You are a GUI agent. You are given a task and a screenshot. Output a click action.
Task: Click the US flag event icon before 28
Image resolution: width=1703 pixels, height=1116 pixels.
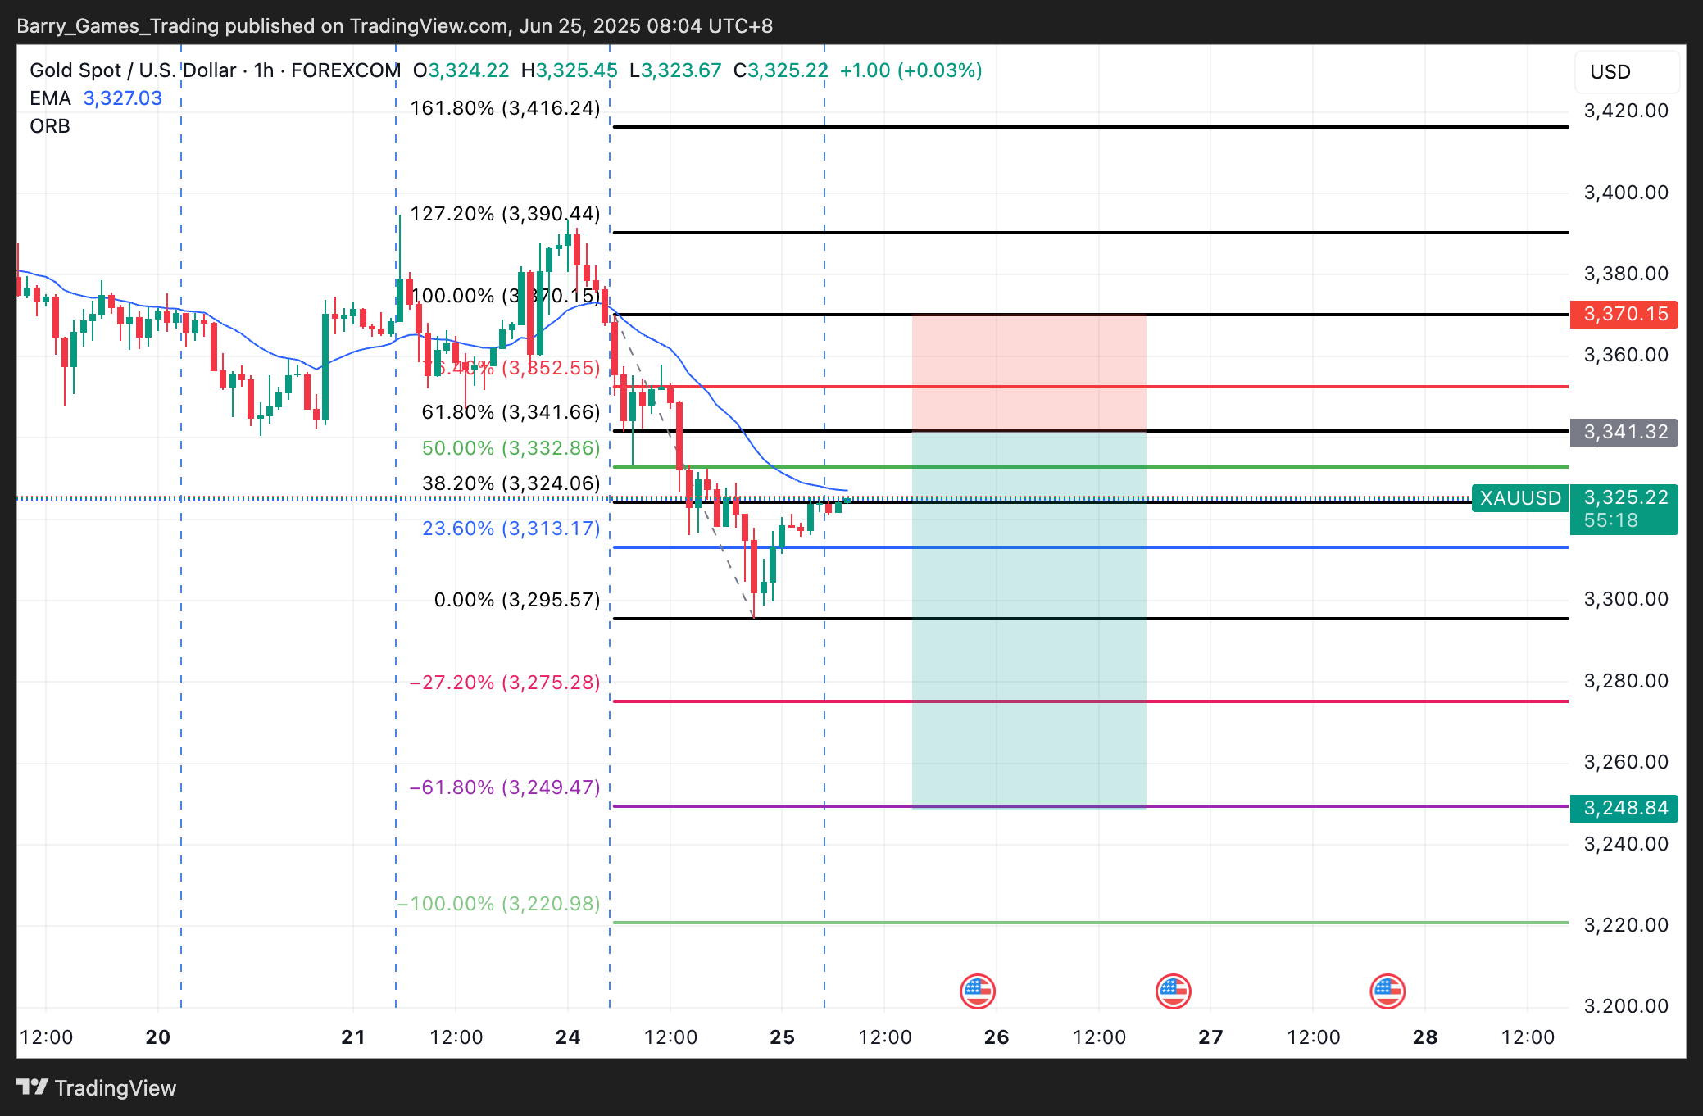1387,991
